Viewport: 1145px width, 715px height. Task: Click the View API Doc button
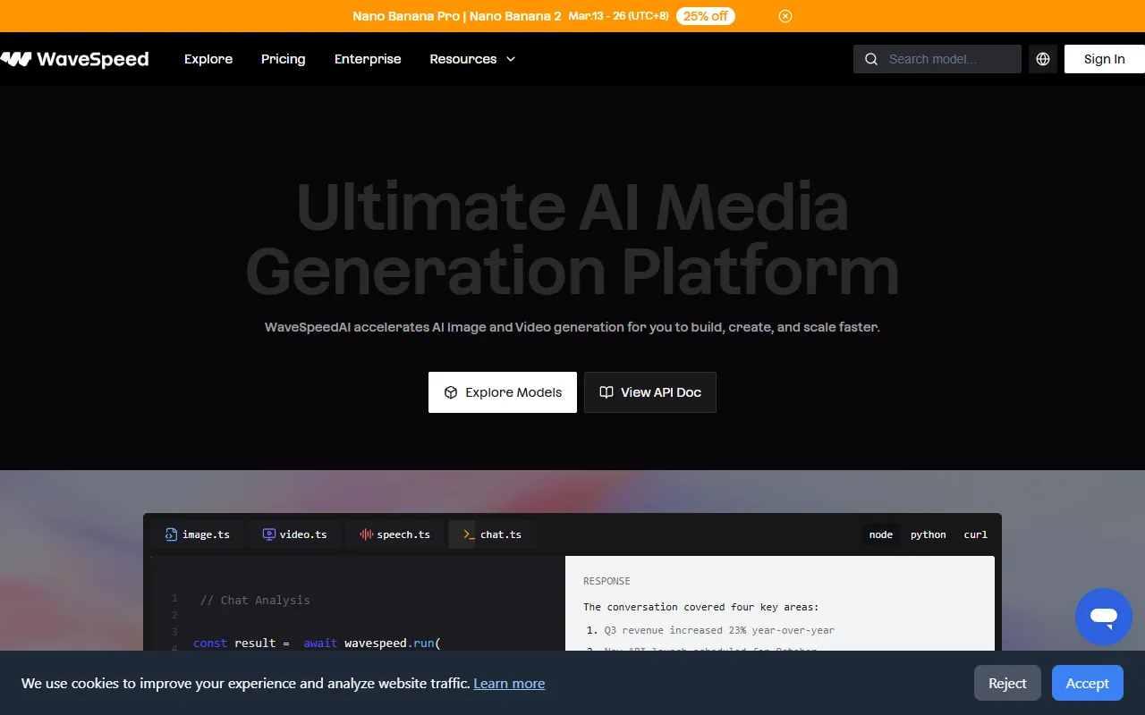tap(650, 392)
